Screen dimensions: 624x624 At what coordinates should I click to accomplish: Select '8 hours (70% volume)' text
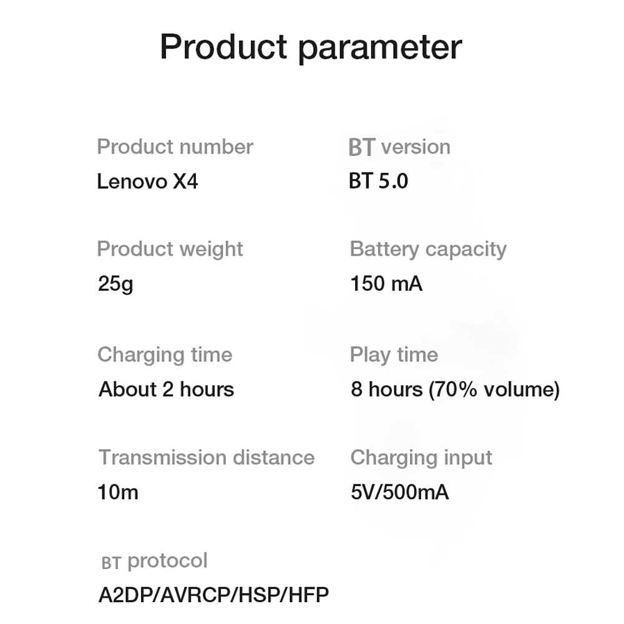(455, 389)
